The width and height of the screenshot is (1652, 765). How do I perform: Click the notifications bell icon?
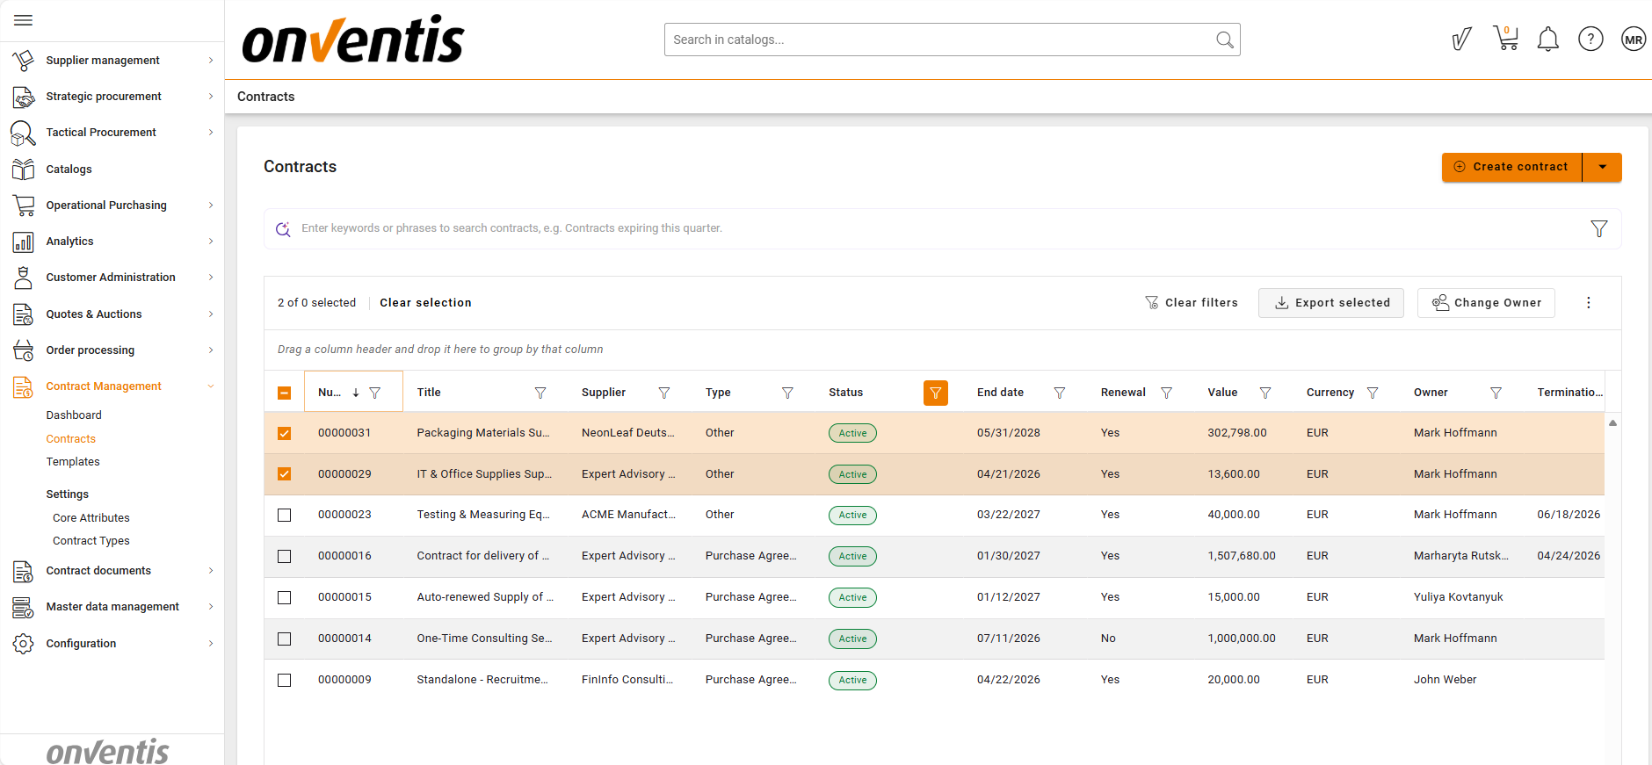[x=1547, y=40]
